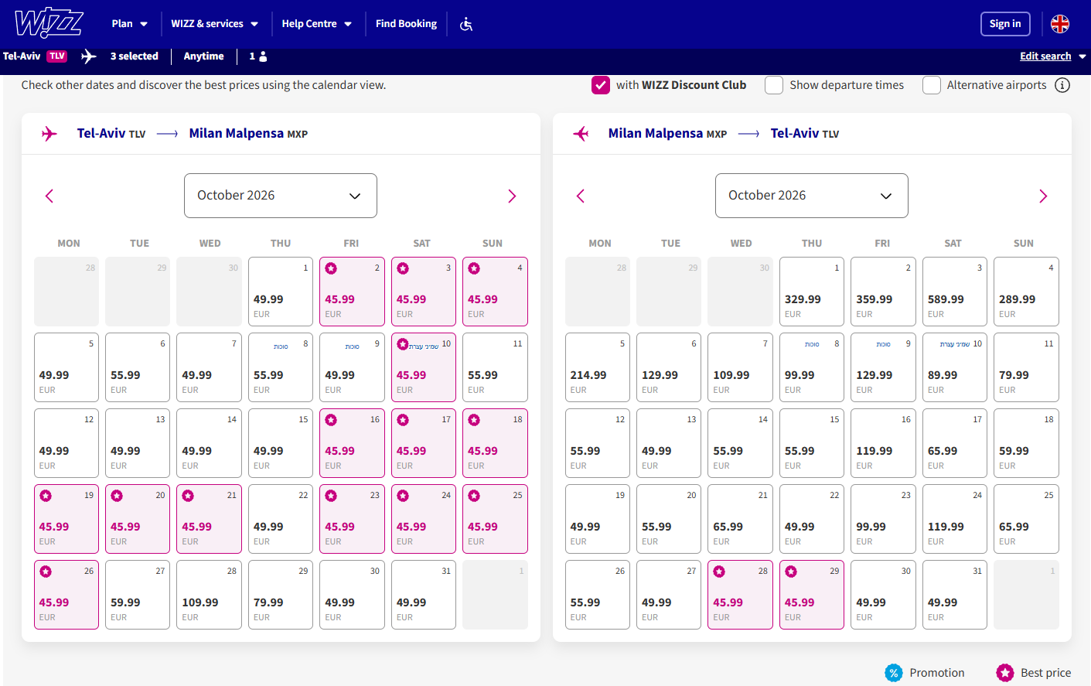Click 3 selected destinations in search bar
The width and height of the screenshot is (1091, 686).
click(135, 56)
